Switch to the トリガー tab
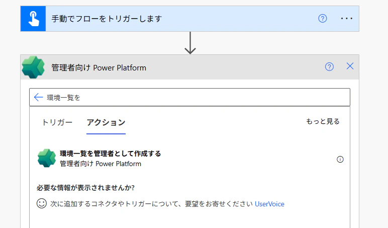The image size is (388, 228). click(57, 122)
